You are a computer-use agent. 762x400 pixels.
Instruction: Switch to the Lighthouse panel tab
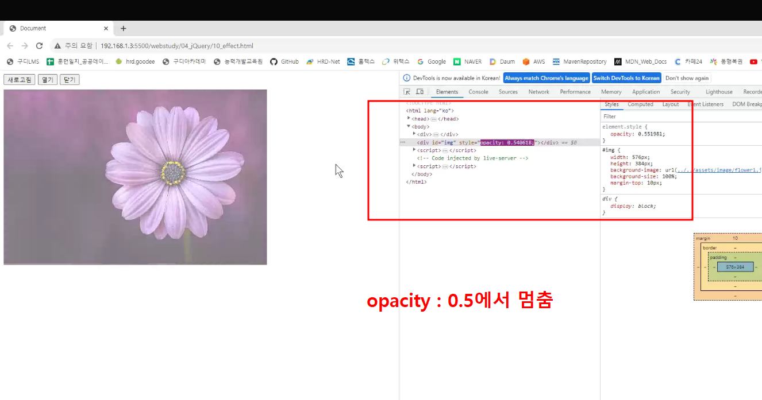pos(719,92)
